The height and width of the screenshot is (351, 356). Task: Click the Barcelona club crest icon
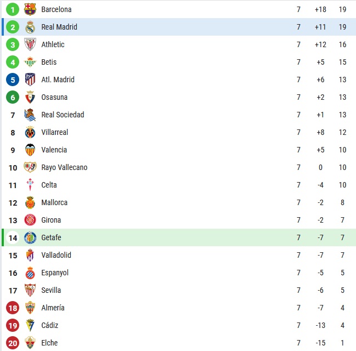point(30,9)
